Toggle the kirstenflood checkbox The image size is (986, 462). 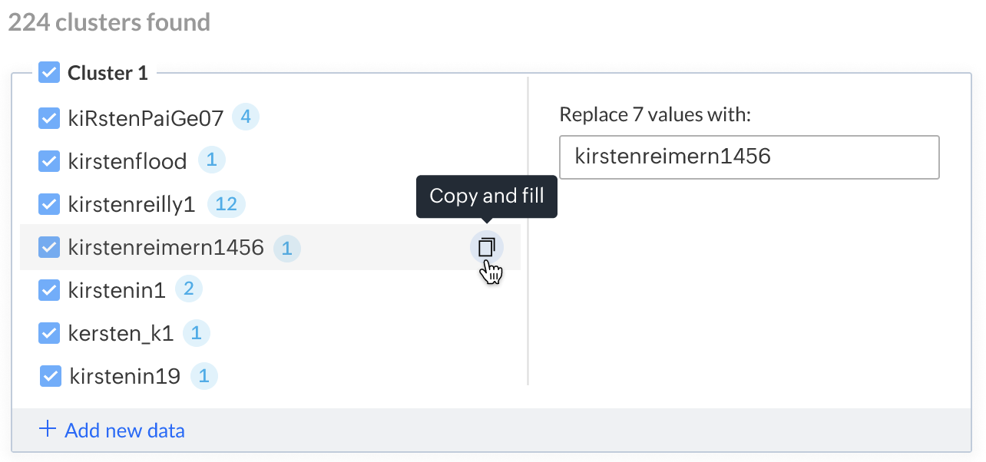coord(49,161)
